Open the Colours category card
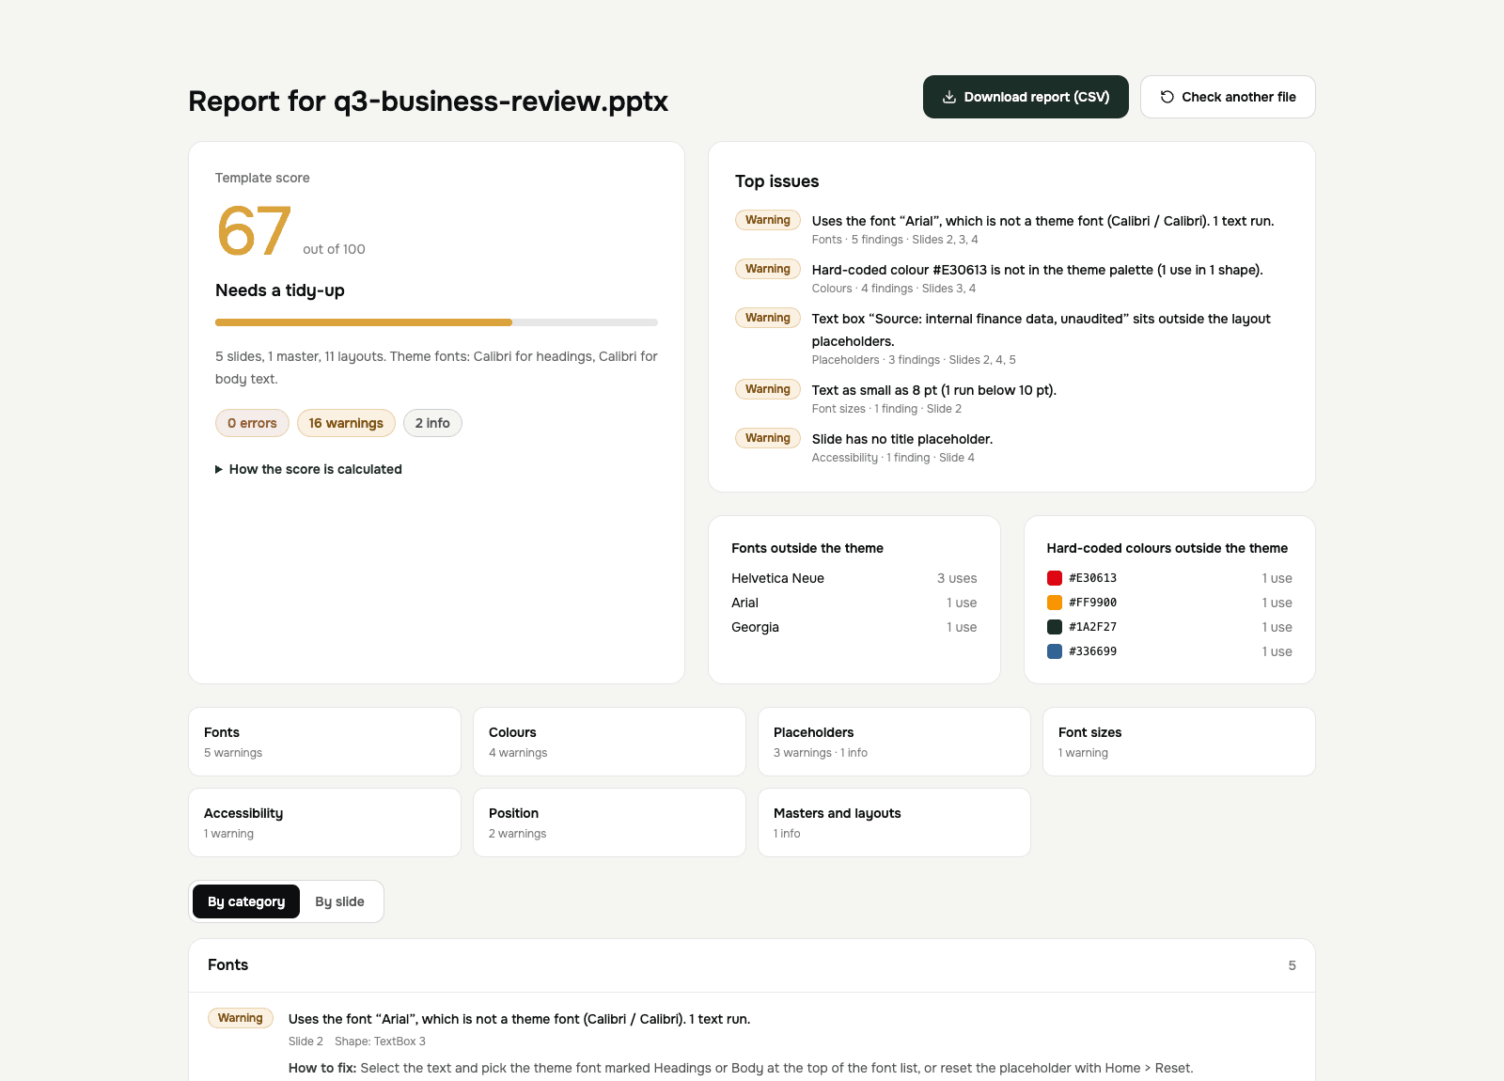This screenshot has height=1081, width=1504. (609, 742)
